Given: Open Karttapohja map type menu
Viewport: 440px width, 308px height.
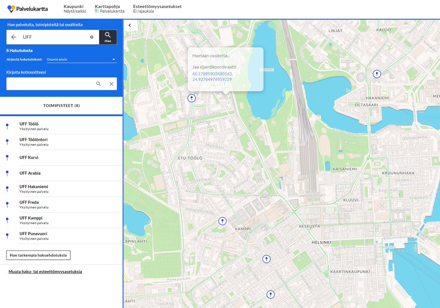Looking at the screenshot, I should pos(110,9).
